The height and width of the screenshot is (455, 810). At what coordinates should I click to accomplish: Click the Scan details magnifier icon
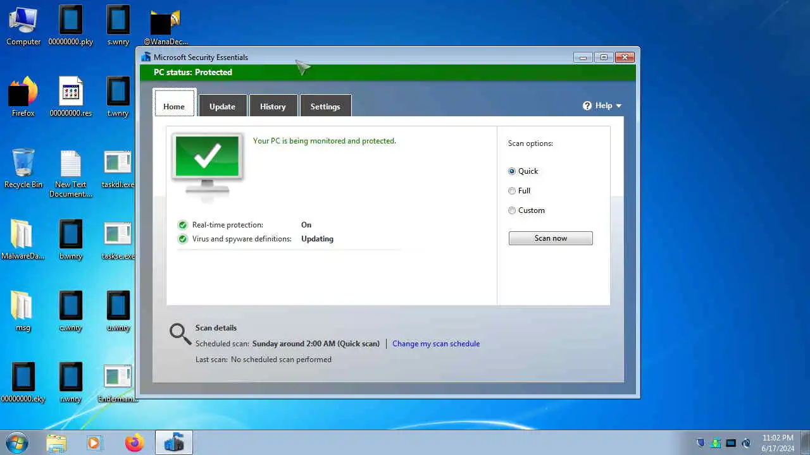(180, 334)
